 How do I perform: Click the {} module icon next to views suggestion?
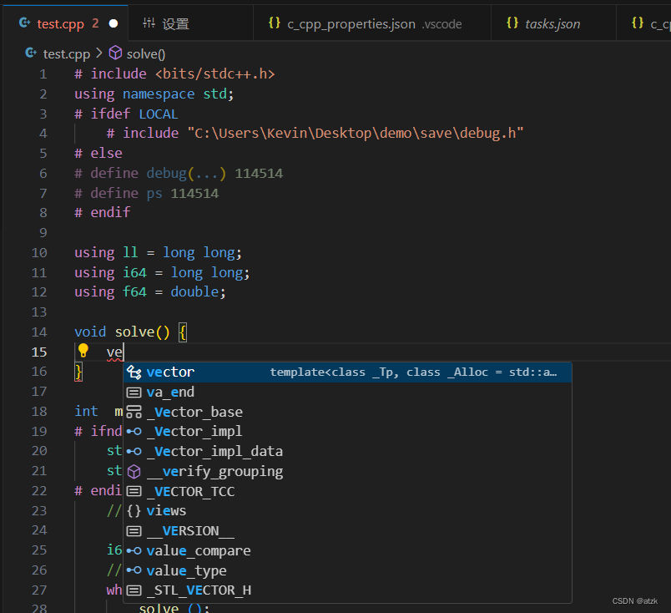coord(134,511)
